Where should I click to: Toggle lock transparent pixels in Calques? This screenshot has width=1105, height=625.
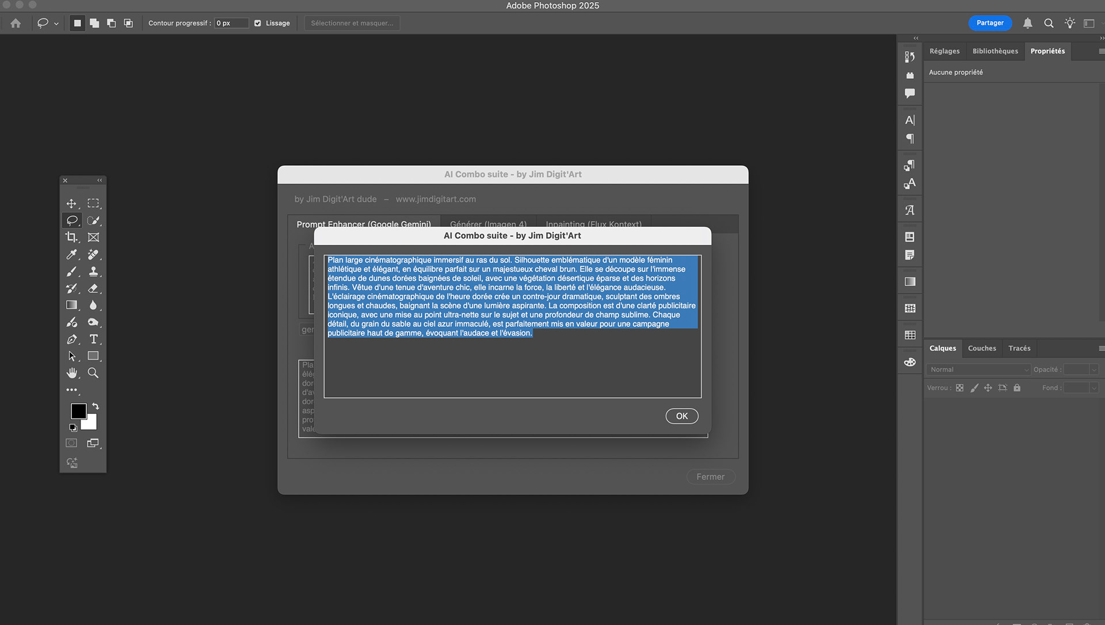(960, 388)
